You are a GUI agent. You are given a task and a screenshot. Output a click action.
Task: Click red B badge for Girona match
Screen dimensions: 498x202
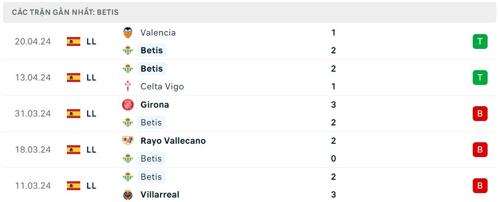click(480, 114)
